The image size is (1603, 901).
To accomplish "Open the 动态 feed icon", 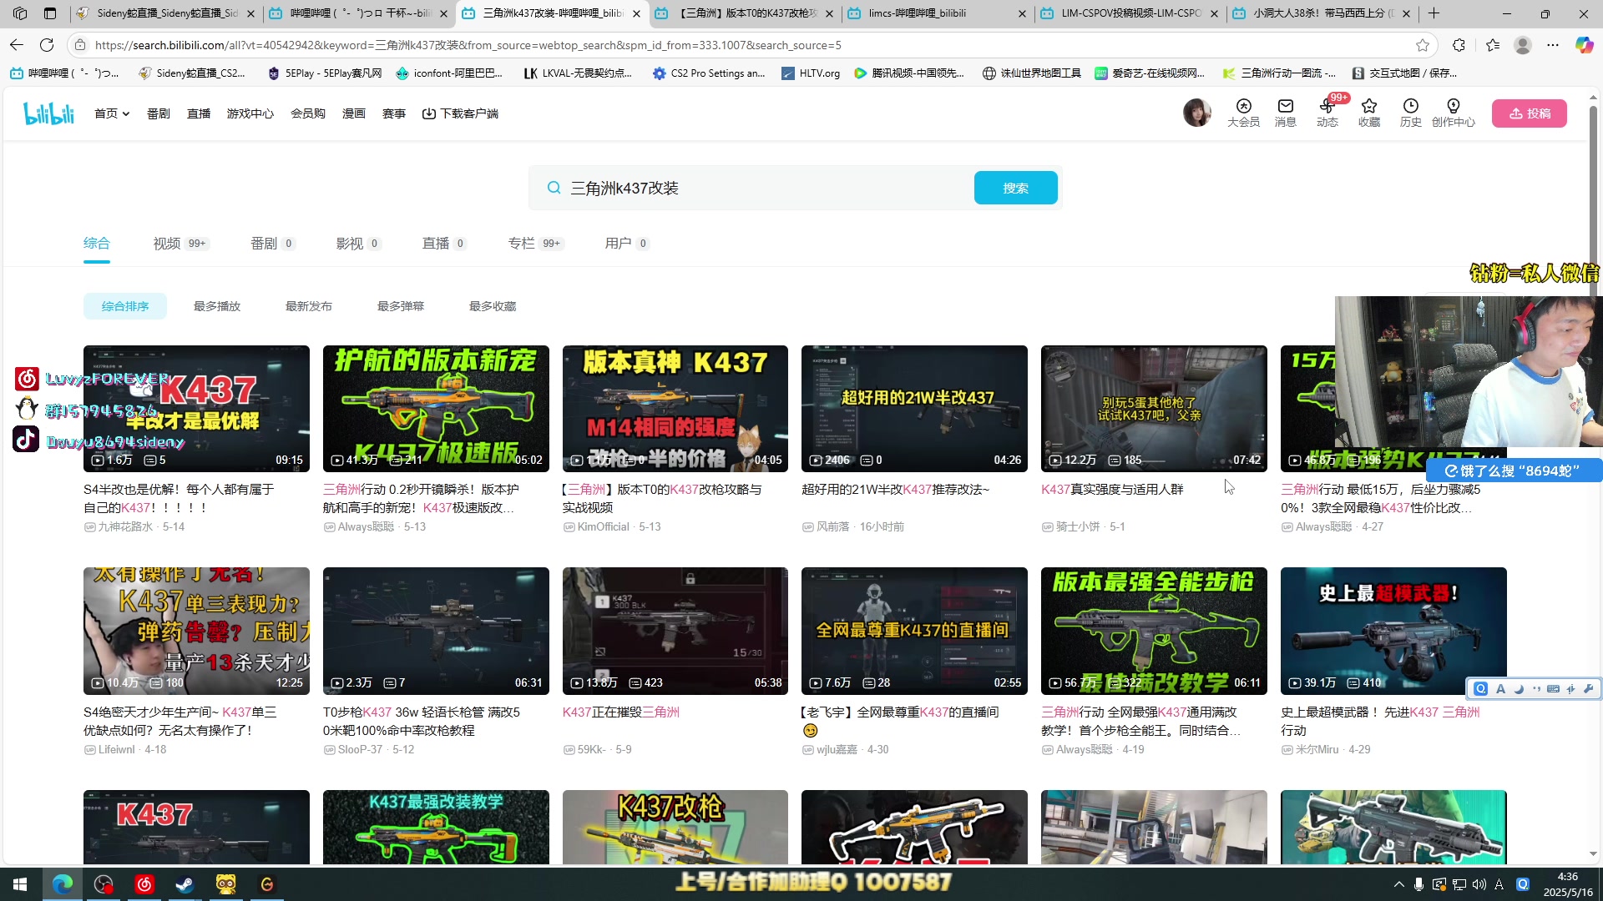I will [x=1327, y=113].
